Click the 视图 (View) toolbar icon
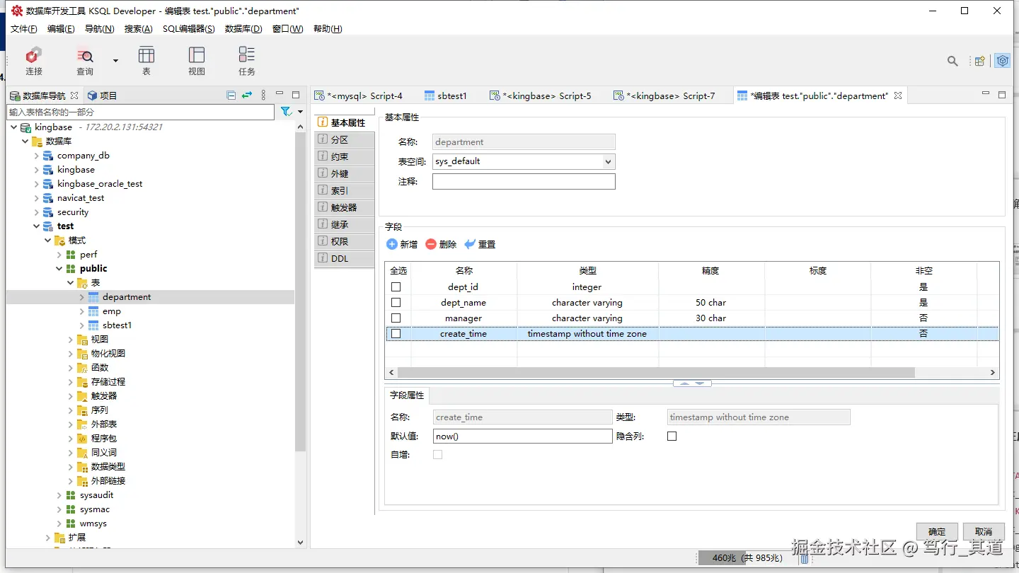 [197, 55]
